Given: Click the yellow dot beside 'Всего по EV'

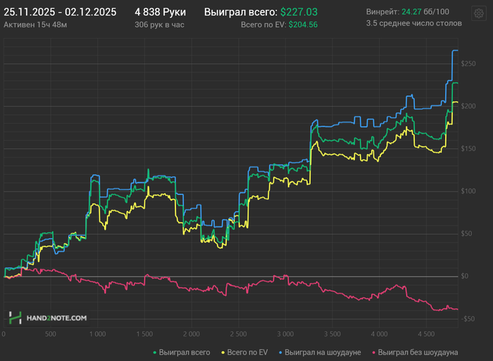Looking at the screenshot, I should click(223, 353).
